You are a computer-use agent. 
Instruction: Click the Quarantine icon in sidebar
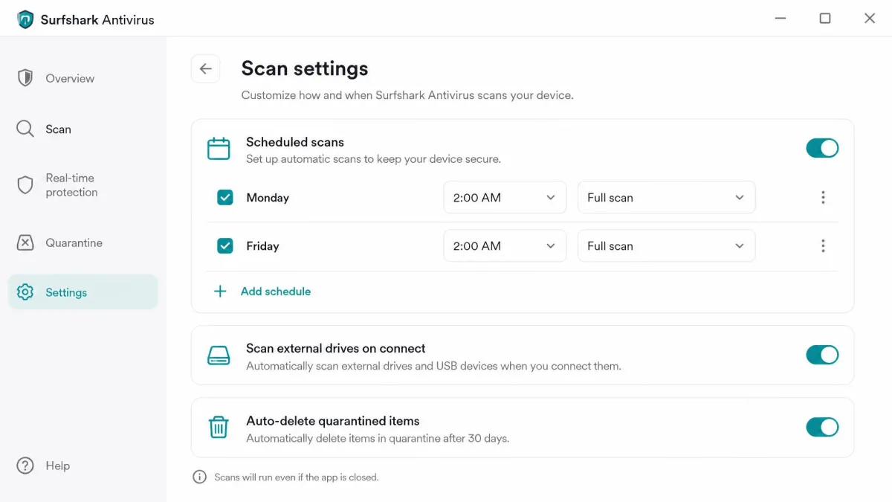(x=25, y=242)
